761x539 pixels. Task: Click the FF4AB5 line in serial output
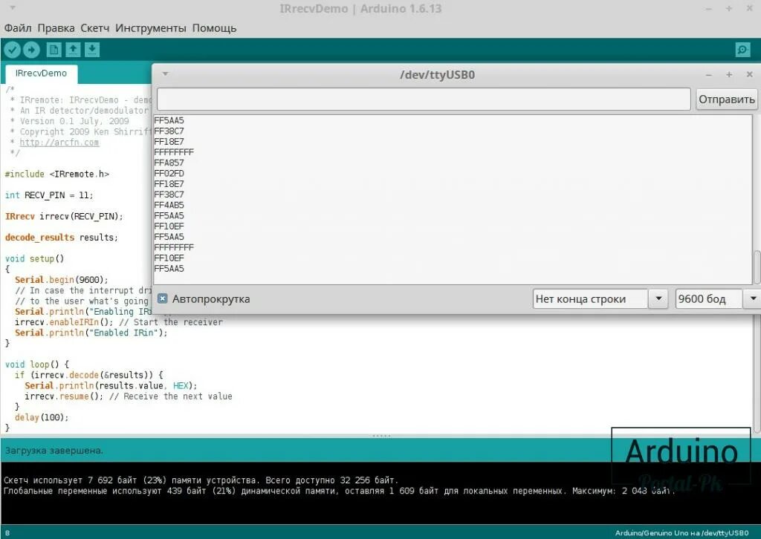coord(169,205)
